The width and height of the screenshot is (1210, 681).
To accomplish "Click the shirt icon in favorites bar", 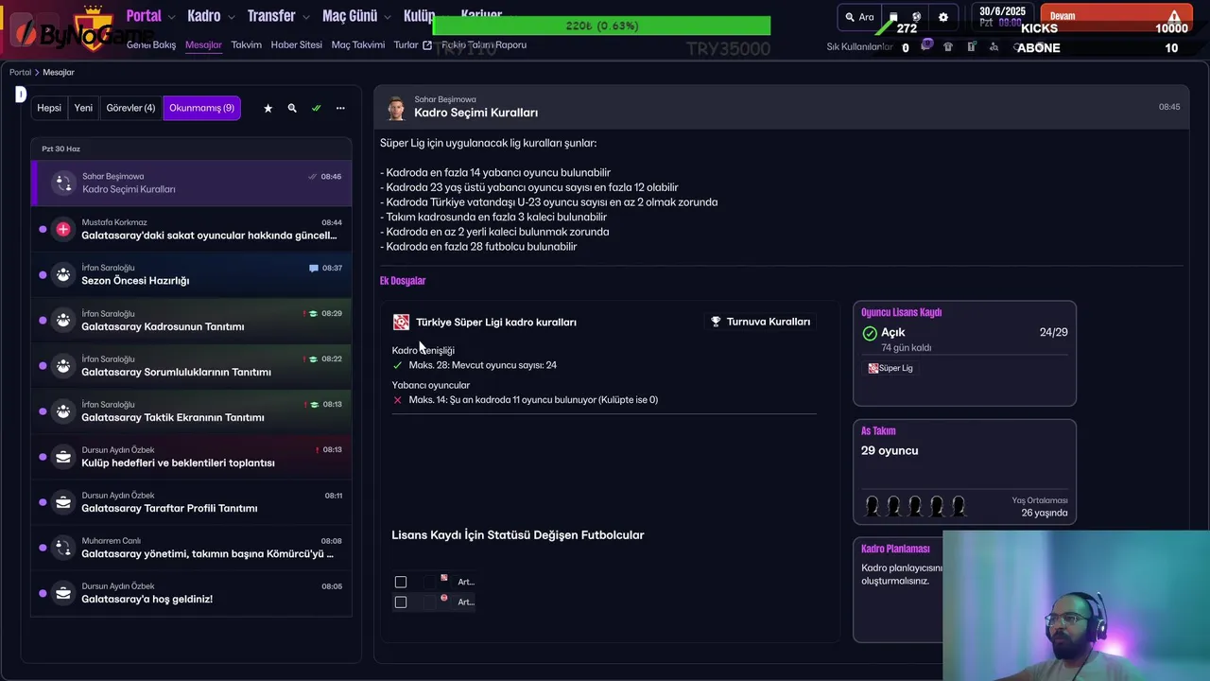I will (948, 46).
